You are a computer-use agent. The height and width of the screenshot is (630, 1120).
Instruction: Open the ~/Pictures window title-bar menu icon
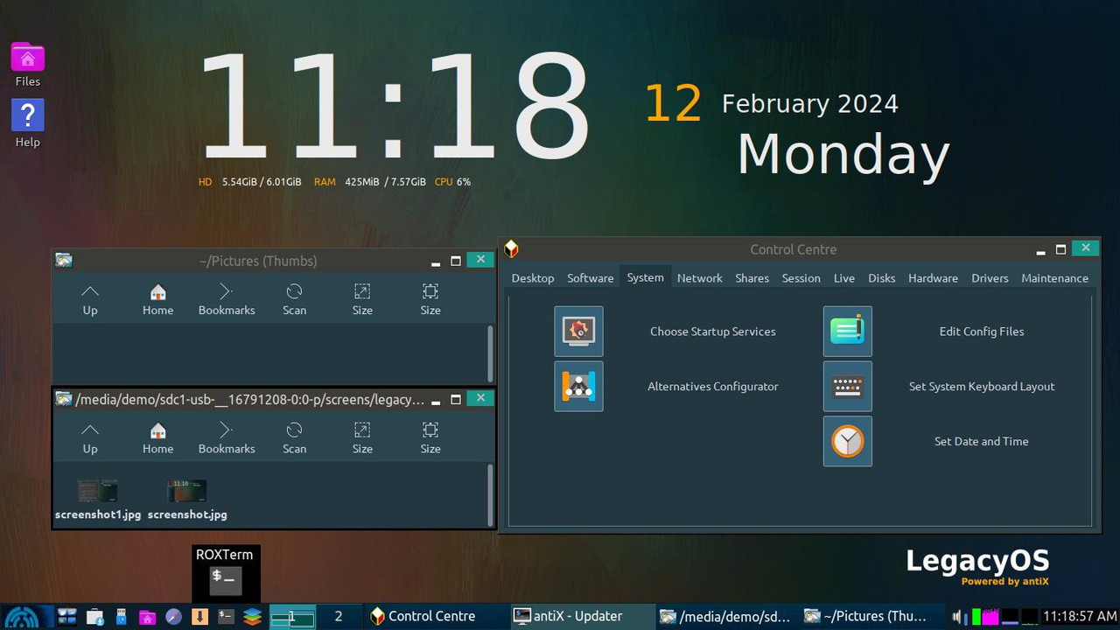pos(64,260)
